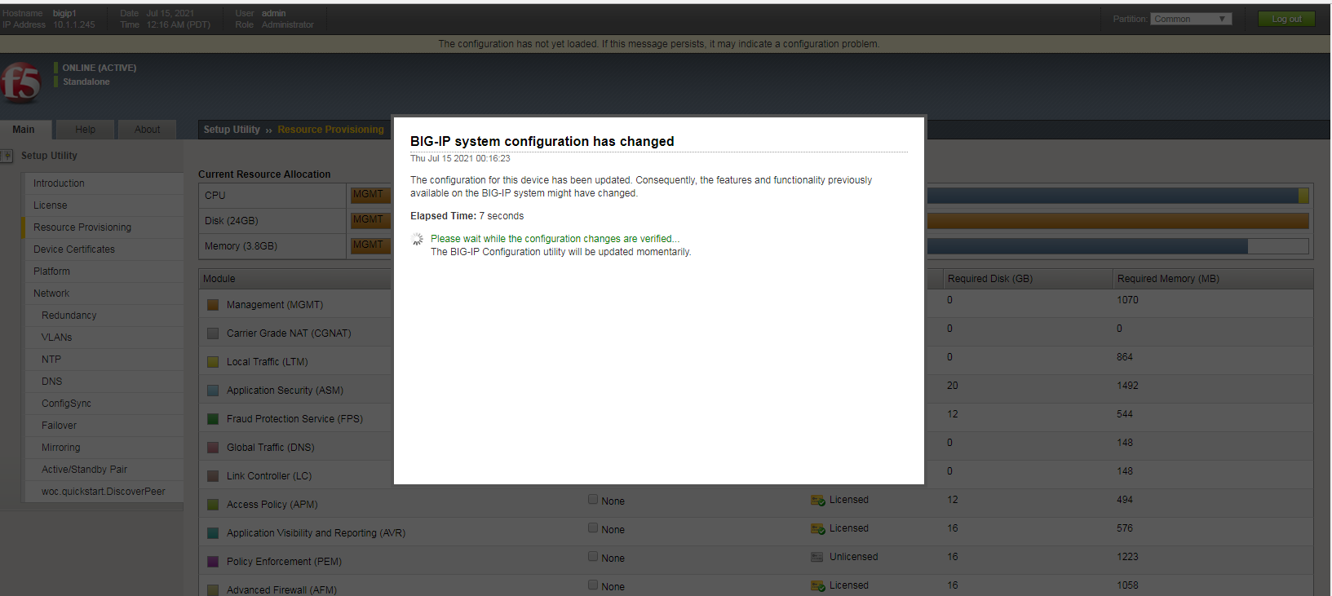This screenshot has height=596, width=1332.
Task: Toggle the None checkbox for Access Policy (APM)
Action: [593, 500]
